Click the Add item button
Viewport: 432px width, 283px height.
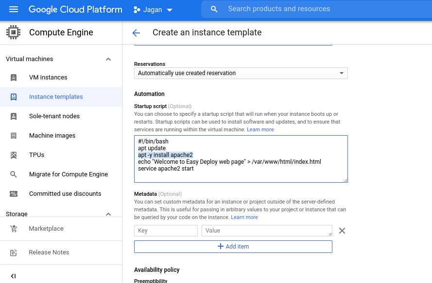(233, 247)
